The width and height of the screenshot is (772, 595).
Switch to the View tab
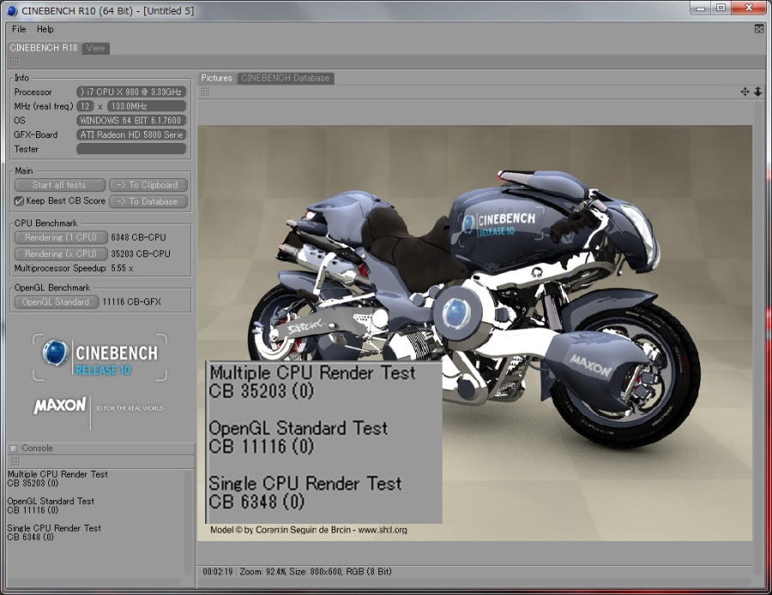[x=96, y=48]
